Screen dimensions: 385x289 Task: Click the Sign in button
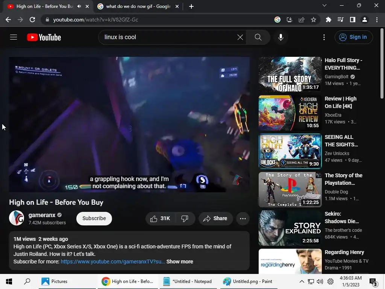pyautogui.click(x=353, y=37)
